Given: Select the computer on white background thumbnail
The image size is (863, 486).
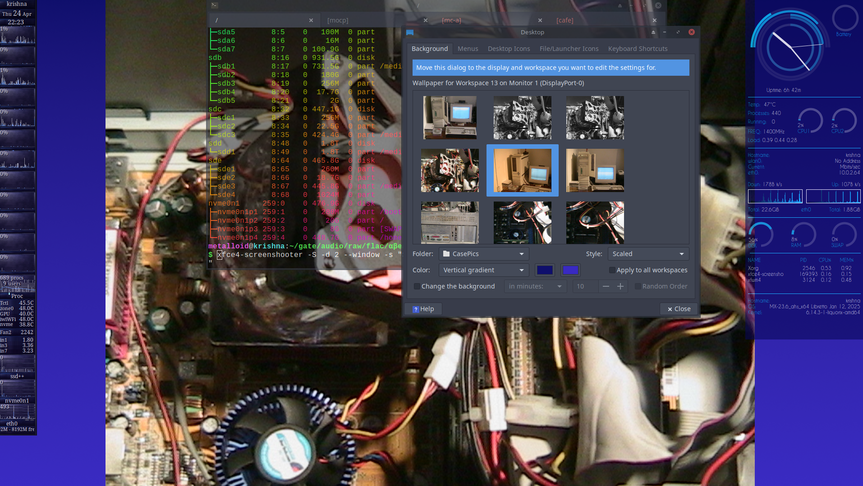Looking at the screenshot, I should pyautogui.click(x=450, y=118).
